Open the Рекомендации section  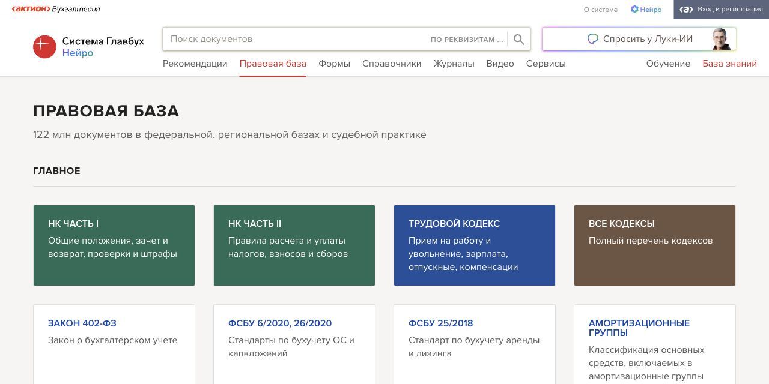195,64
